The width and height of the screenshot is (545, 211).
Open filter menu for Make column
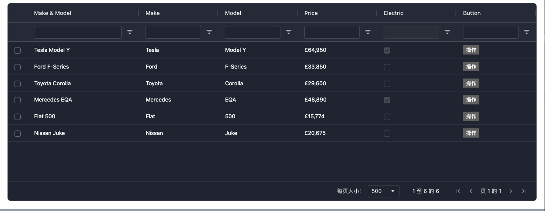click(209, 32)
